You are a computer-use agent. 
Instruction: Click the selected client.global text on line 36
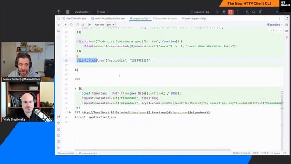coord(87,60)
